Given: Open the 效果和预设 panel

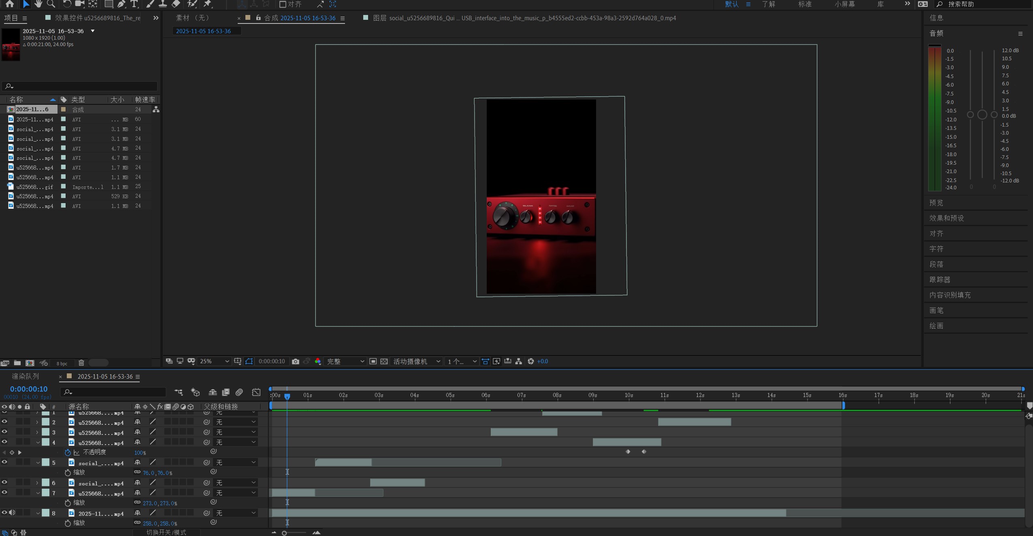Looking at the screenshot, I should point(946,218).
